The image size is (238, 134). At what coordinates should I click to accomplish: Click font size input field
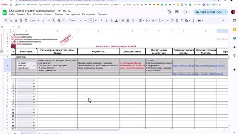click(x=91, y=20)
